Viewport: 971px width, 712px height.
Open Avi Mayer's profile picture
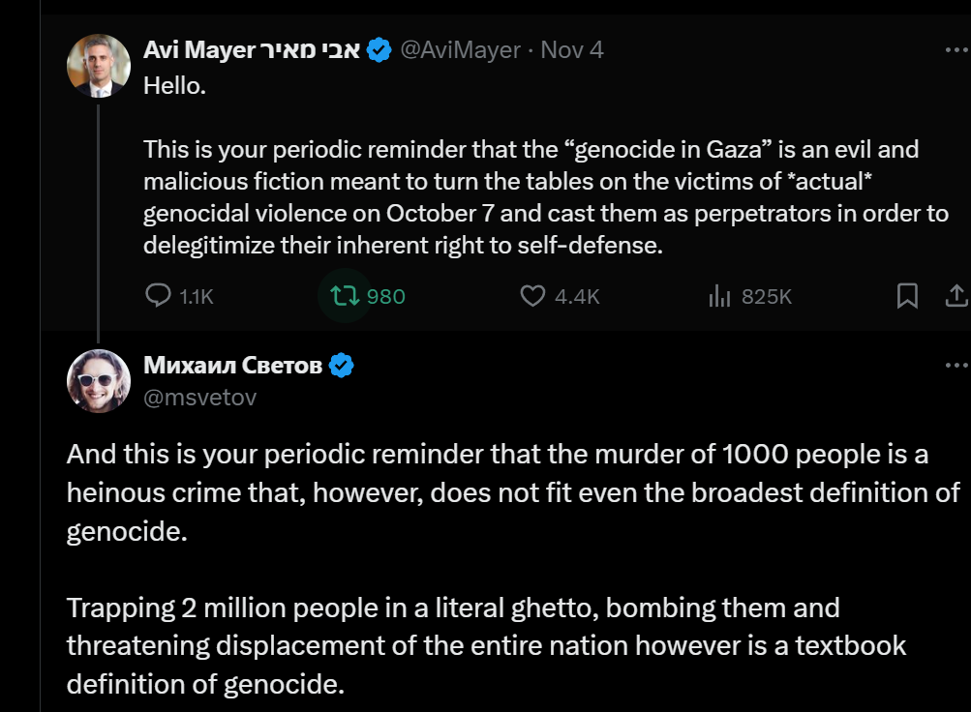pyautogui.click(x=99, y=66)
